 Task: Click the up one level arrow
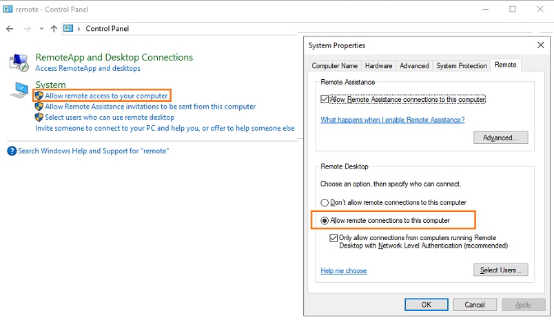[54, 29]
